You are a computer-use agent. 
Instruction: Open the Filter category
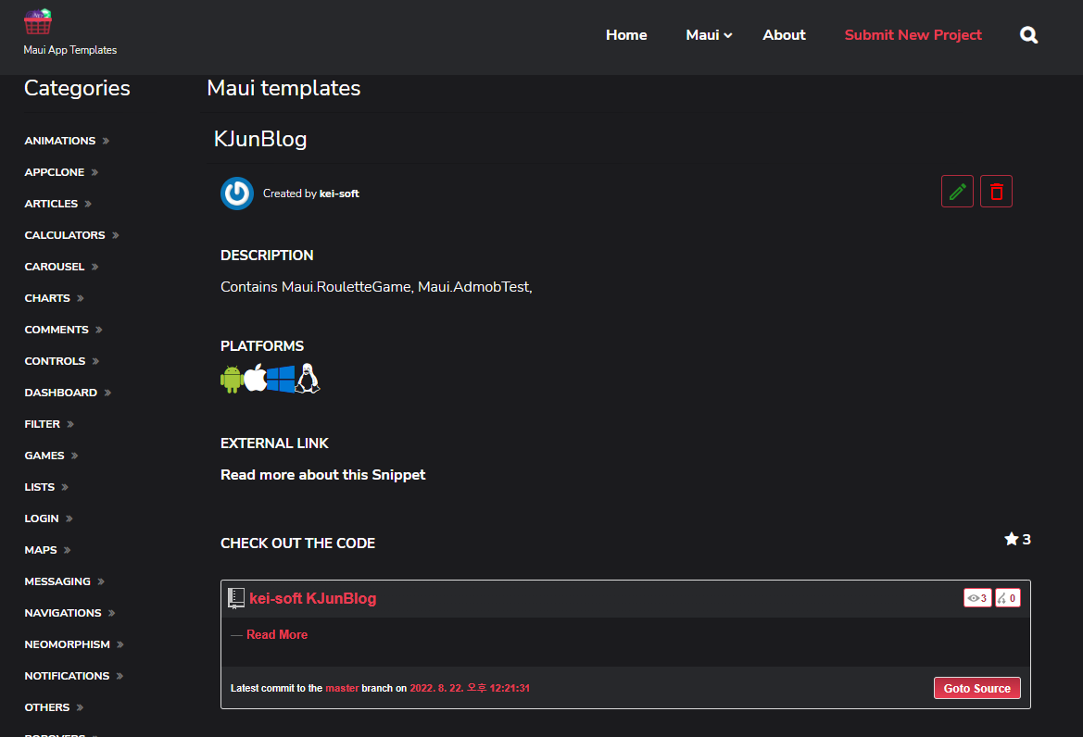49,424
